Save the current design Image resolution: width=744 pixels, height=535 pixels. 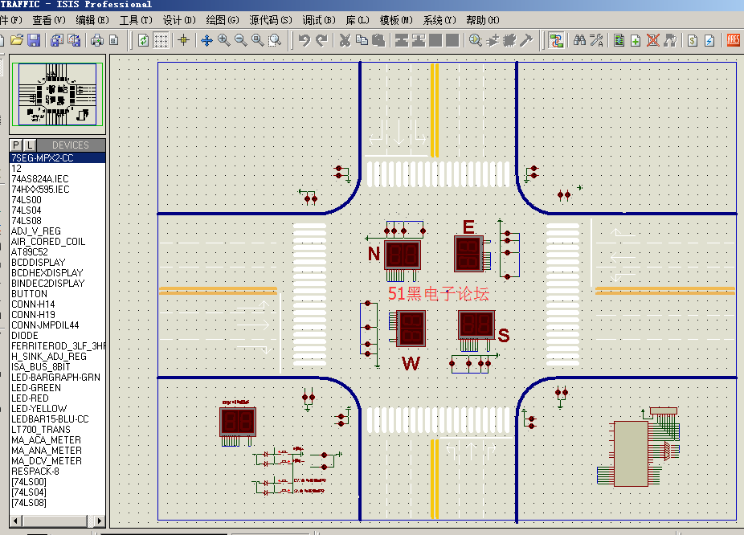[34, 40]
